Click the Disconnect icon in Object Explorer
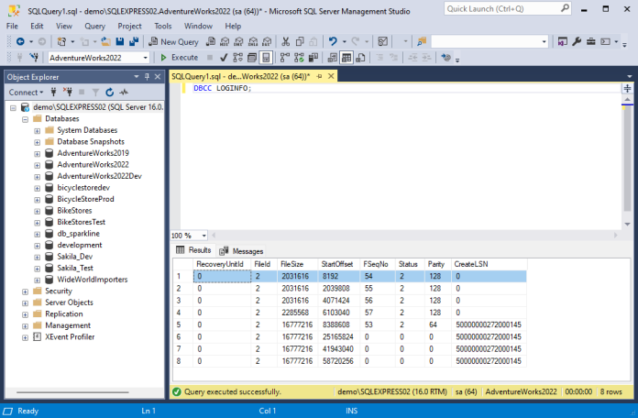Image resolution: width=638 pixels, height=418 pixels. [x=68, y=93]
